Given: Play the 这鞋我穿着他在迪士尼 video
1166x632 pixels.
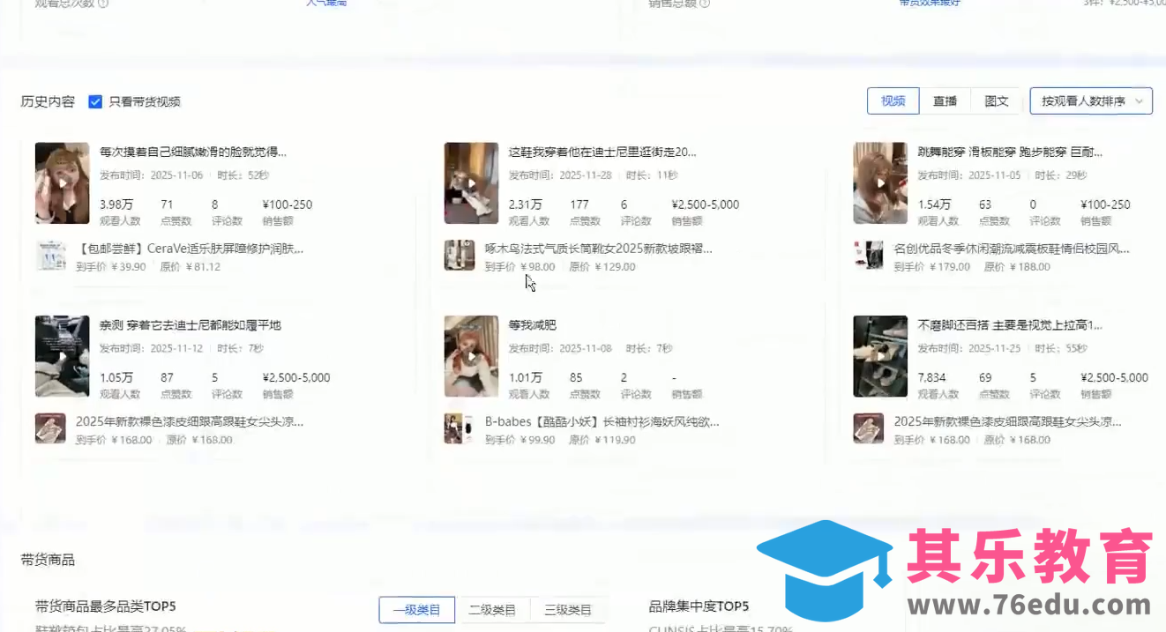Looking at the screenshot, I should pyautogui.click(x=471, y=182).
